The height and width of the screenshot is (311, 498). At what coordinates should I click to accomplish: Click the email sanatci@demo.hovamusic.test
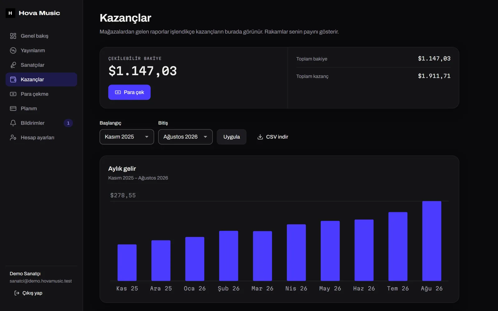(x=41, y=281)
